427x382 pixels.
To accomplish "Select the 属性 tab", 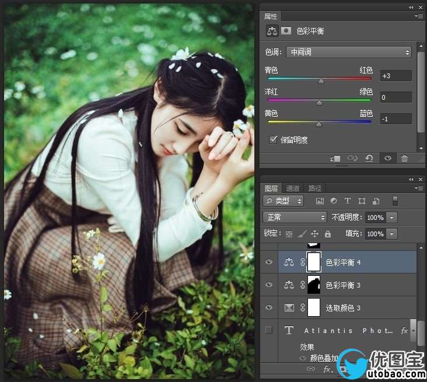I will pyautogui.click(x=271, y=16).
